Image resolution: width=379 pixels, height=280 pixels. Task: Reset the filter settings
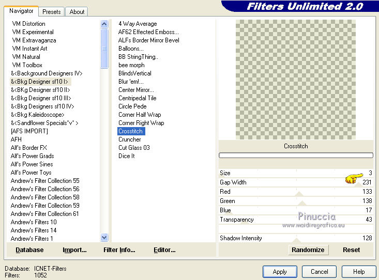[351, 250]
